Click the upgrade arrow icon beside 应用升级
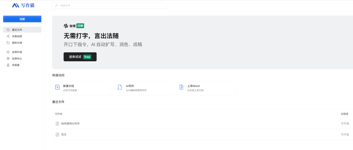 [8, 52]
